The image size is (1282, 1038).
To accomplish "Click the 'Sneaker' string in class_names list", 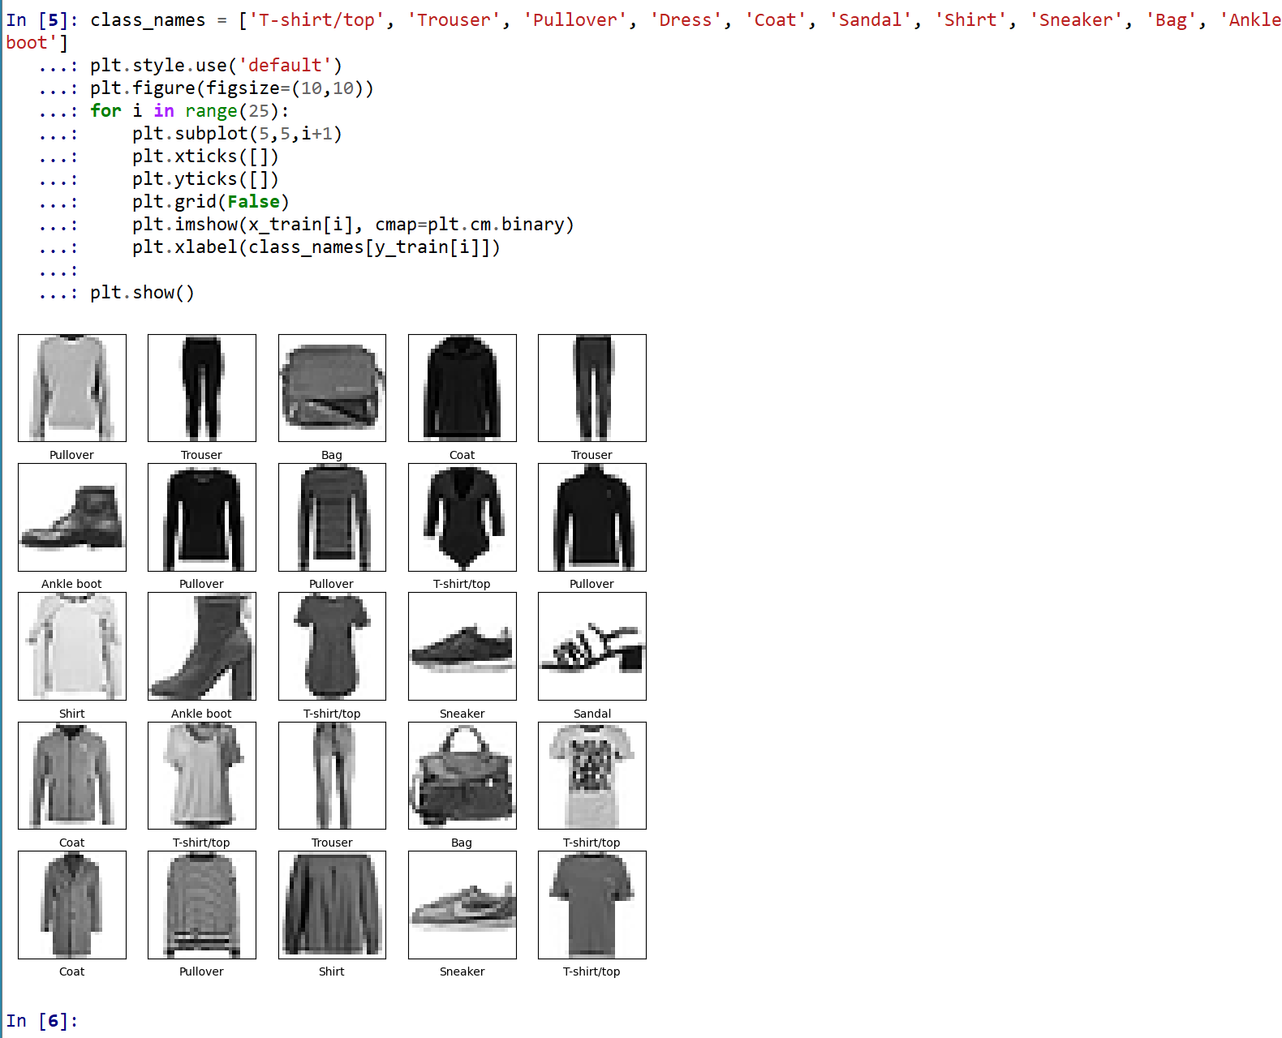I will (x=1076, y=19).
